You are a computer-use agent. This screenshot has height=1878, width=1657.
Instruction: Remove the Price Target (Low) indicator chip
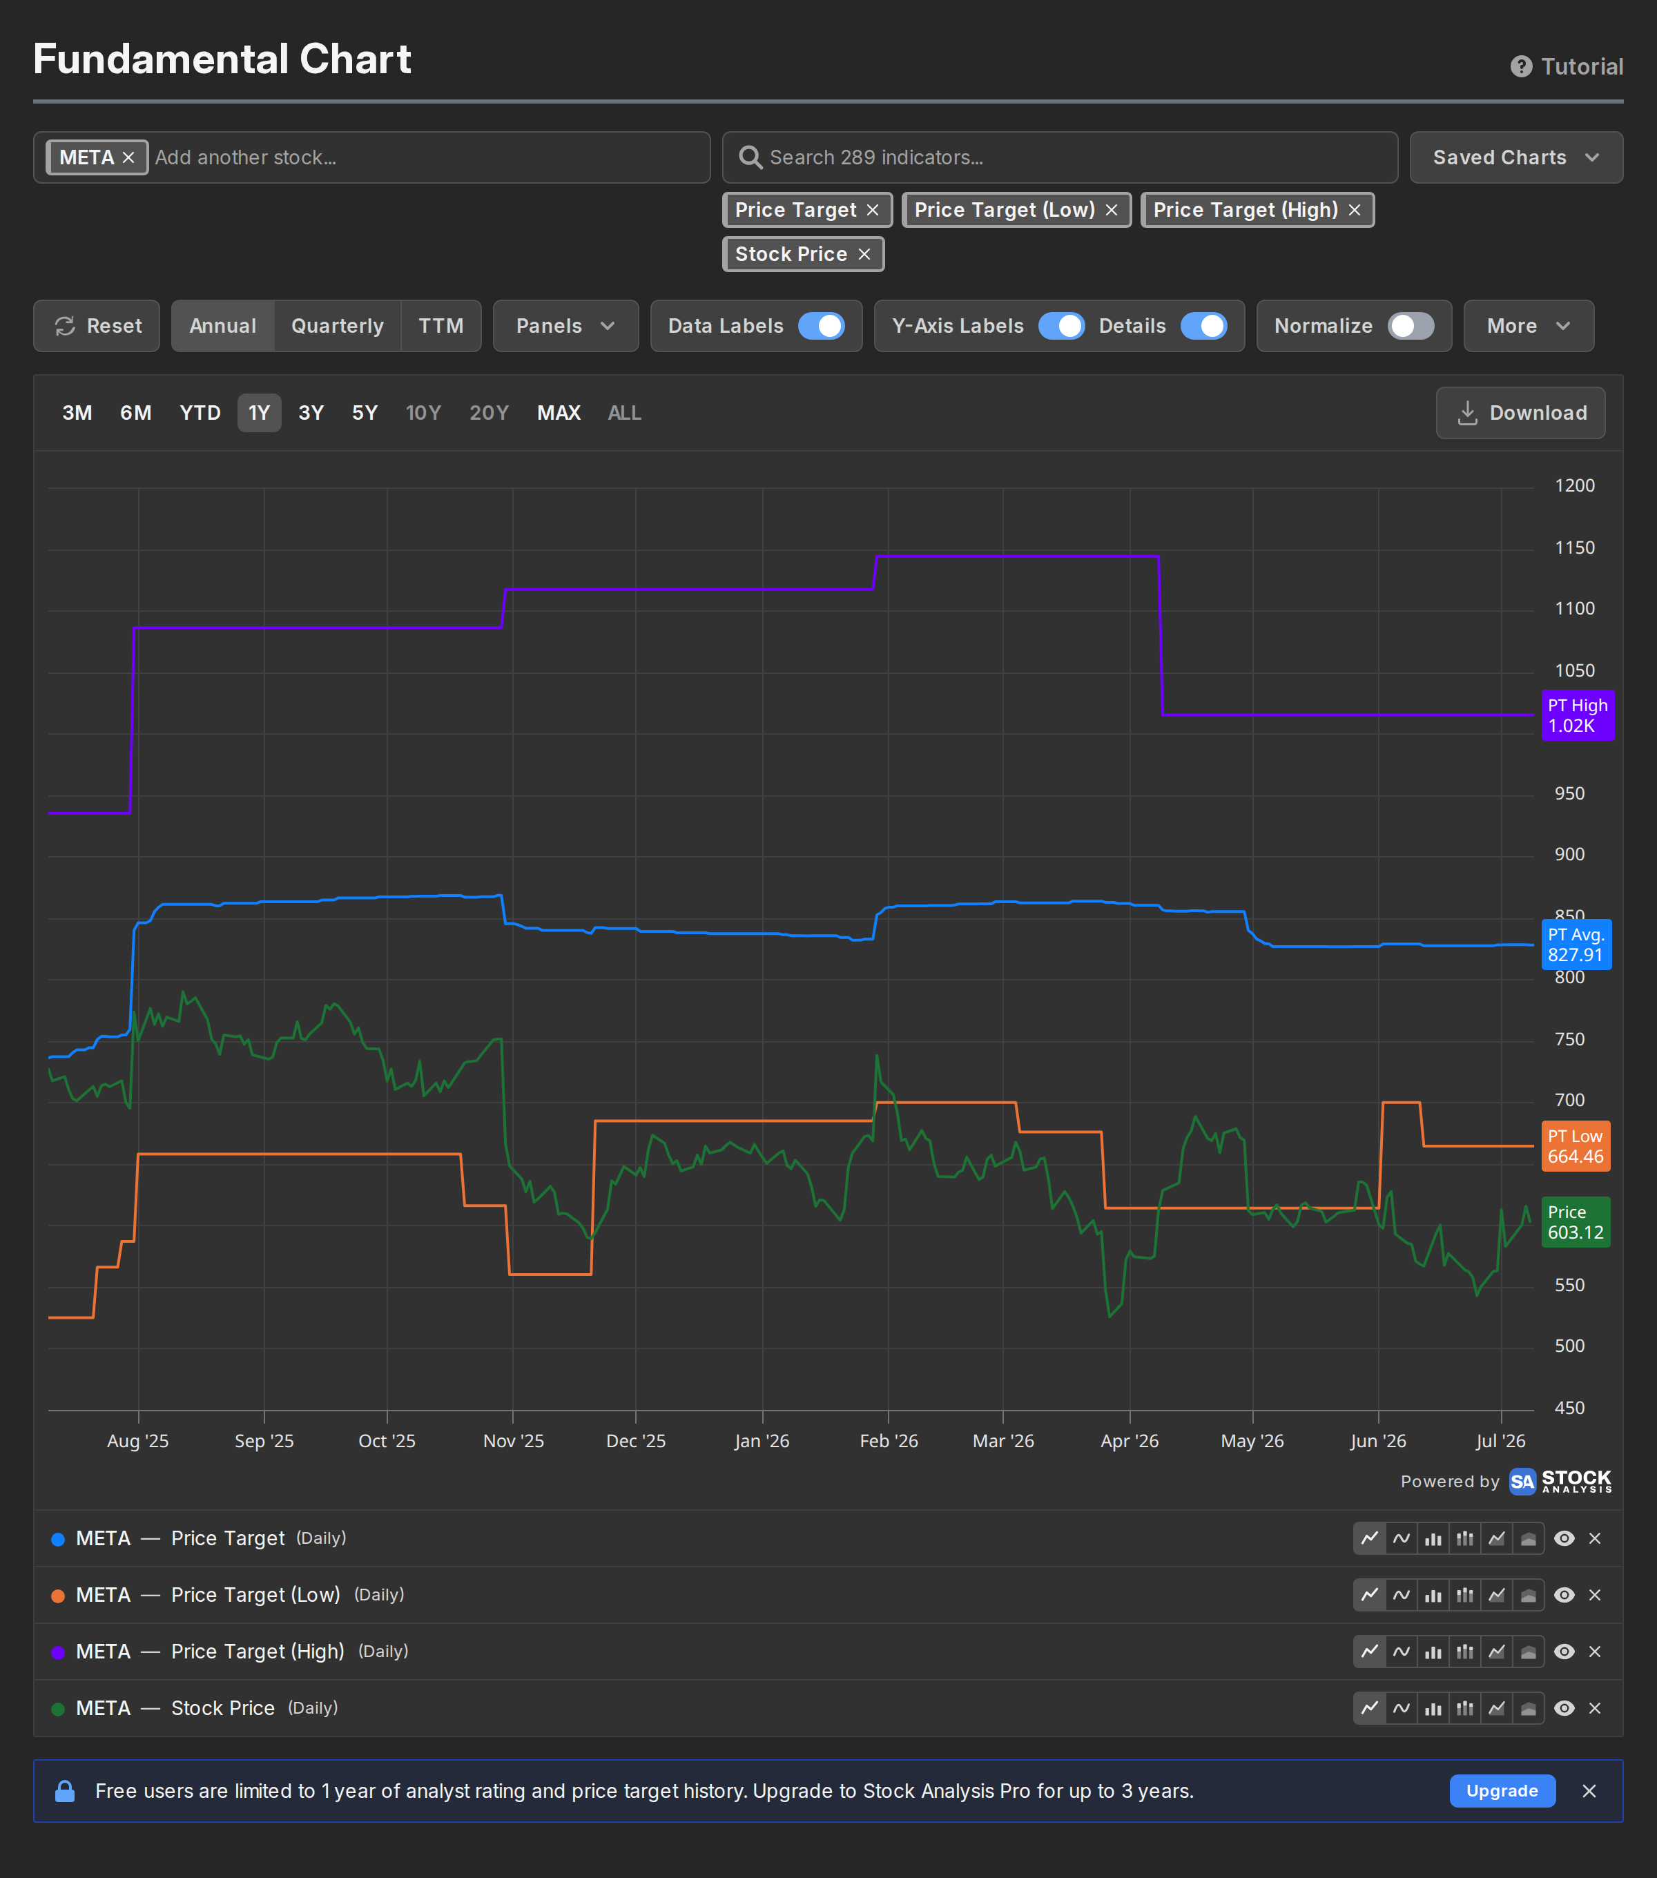[x=1112, y=209]
